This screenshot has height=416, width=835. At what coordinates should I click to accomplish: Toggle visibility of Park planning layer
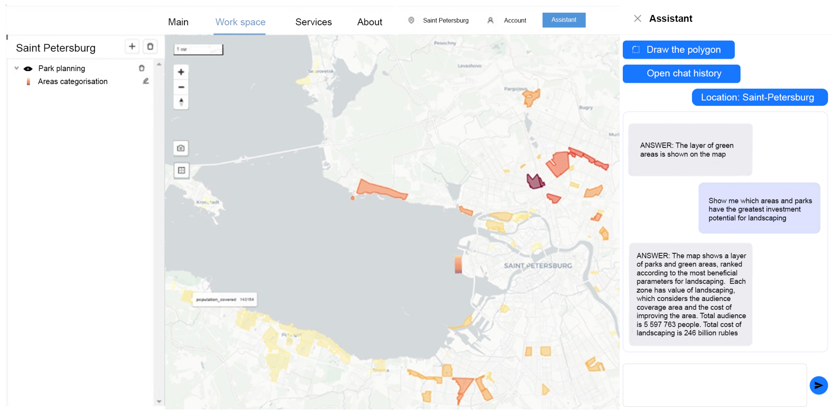28,68
